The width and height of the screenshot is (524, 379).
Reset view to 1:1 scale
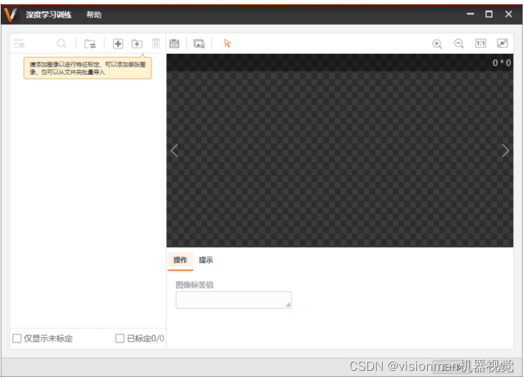pyautogui.click(x=480, y=44)
